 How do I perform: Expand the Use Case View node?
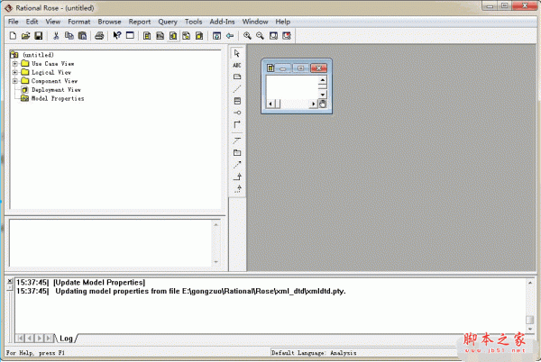click(14, 64)
